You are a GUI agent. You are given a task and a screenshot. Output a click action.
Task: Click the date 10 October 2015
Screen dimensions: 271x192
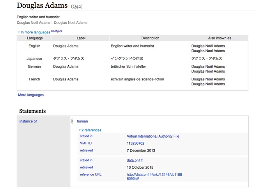[x=140, y=168]
